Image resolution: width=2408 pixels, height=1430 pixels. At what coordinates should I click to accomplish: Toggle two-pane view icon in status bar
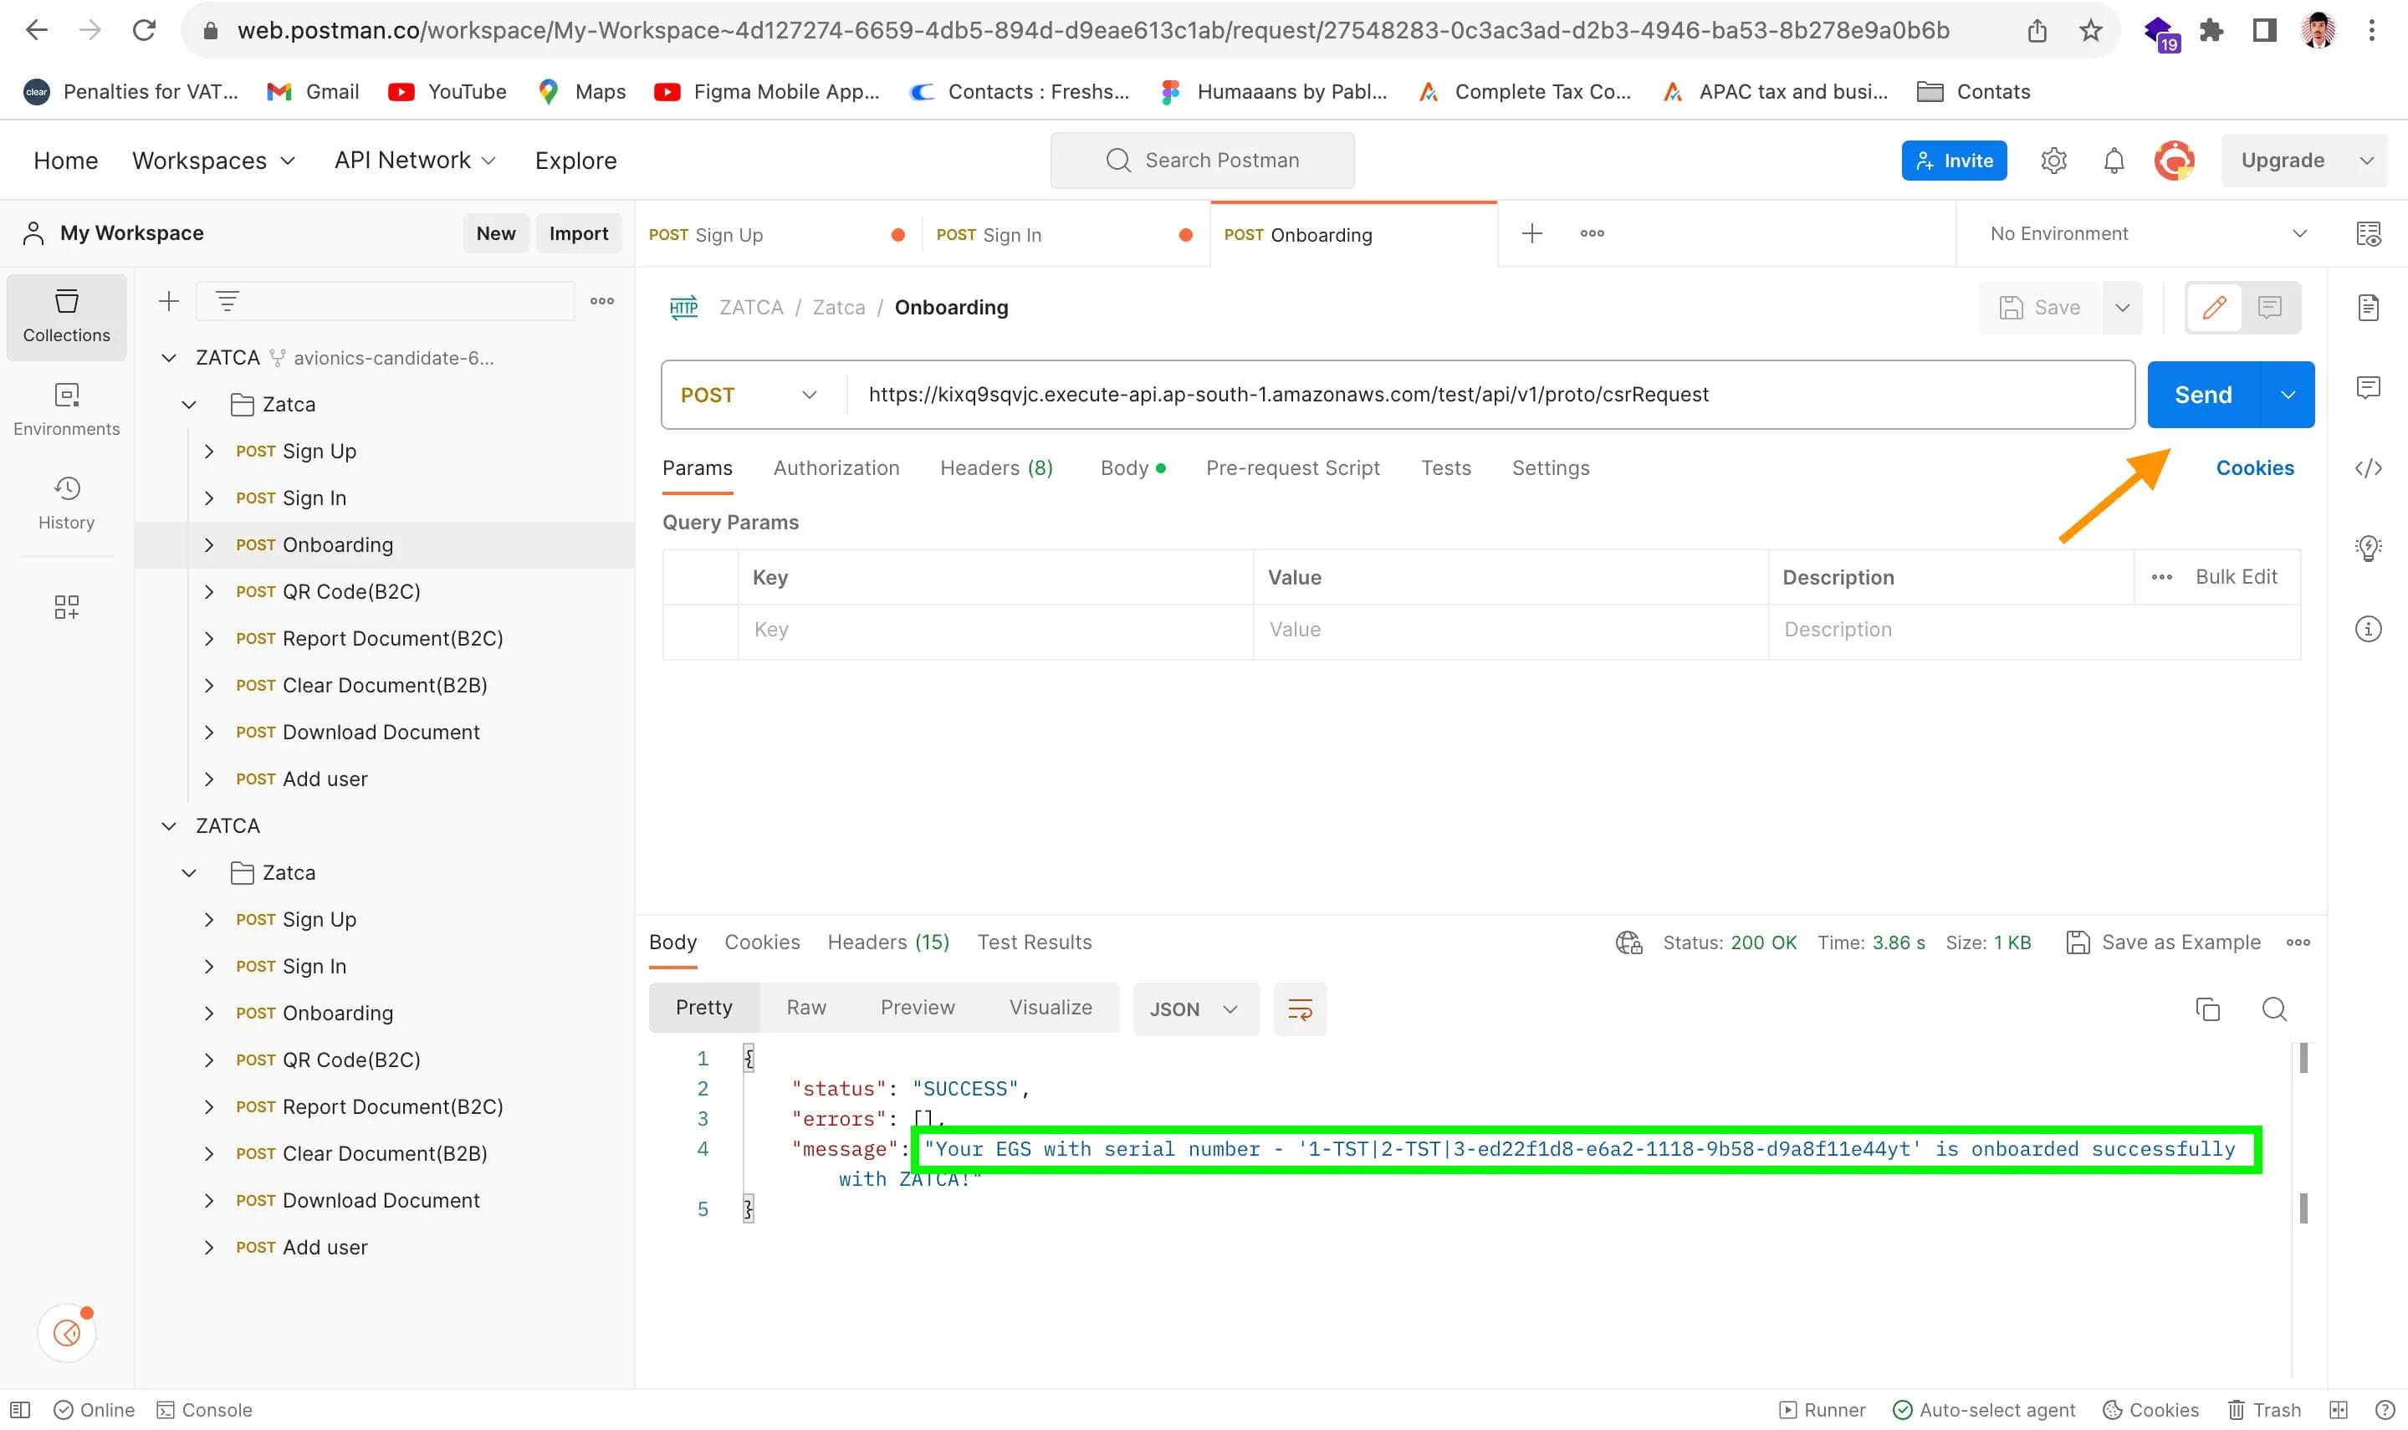point(2339,1411)
